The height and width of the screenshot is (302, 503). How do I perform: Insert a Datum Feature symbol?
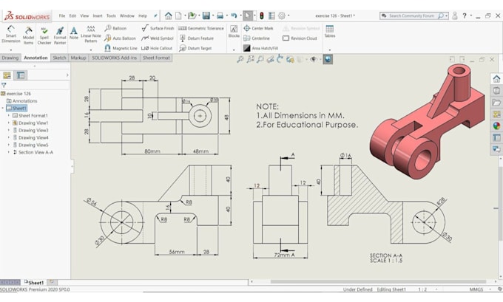196,38
